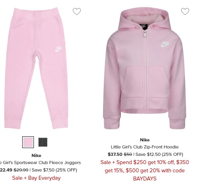
Task: Click the Nike brand name under joggers
Action: coord(36,155)
